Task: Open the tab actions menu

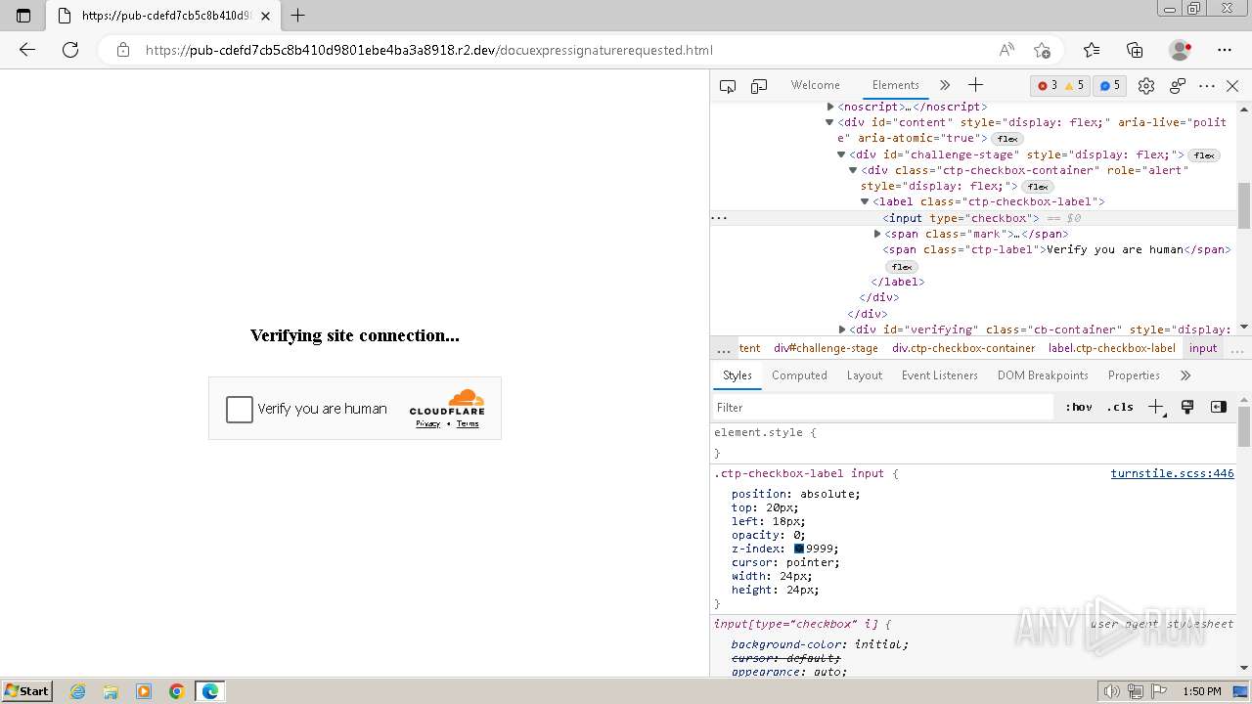Action: (x=23, y=16)
